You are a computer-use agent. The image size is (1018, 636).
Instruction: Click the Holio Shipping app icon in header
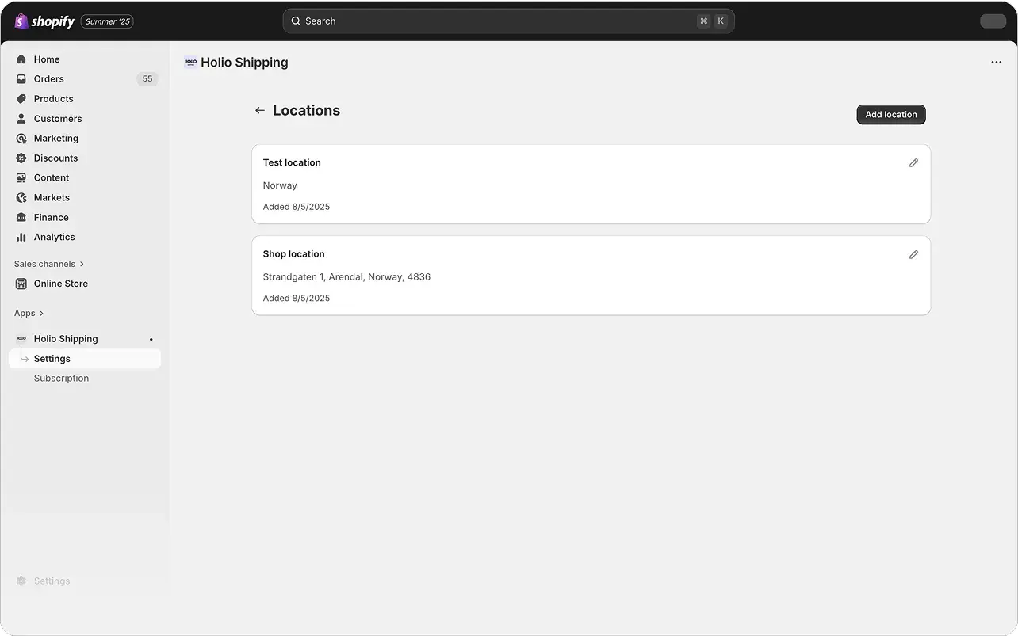click(x=190, y=62)
